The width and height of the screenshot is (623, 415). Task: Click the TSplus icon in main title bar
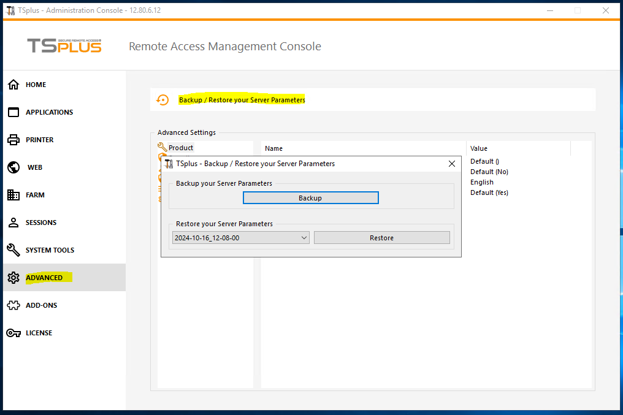[x=10, y=10]
